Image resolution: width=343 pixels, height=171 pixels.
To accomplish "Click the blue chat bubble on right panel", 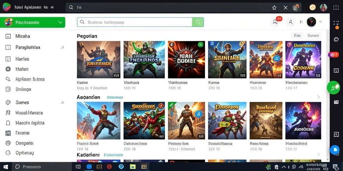I will click(335, 150).
